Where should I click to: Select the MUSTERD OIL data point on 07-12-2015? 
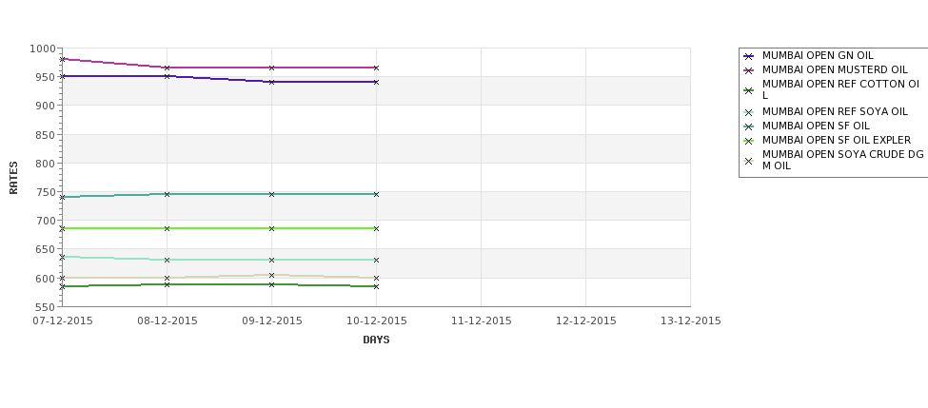[62, 59]
